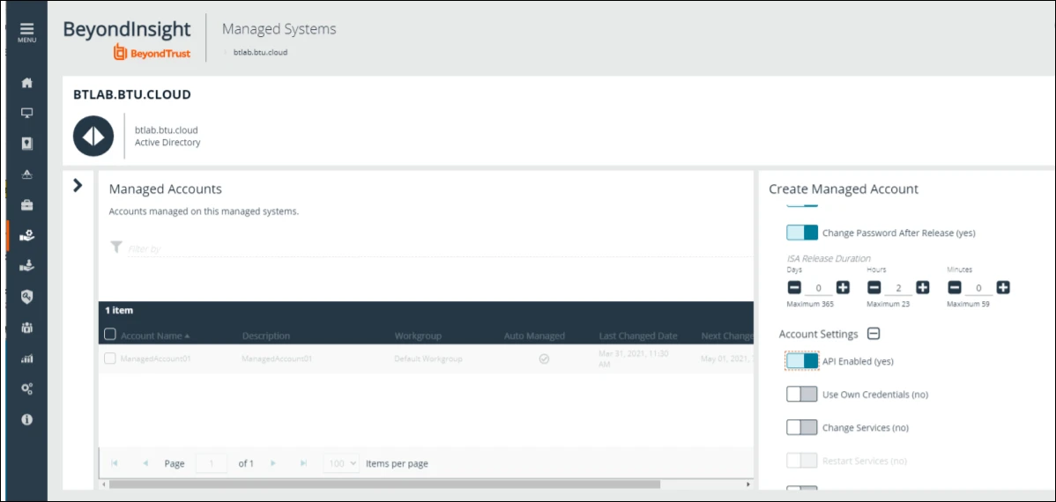Sort by Auto Managed column header

tap(535, 336)
